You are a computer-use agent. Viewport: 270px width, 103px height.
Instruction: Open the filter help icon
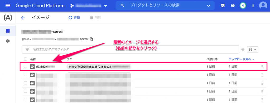pyautogui.click(x=243, y=49)
